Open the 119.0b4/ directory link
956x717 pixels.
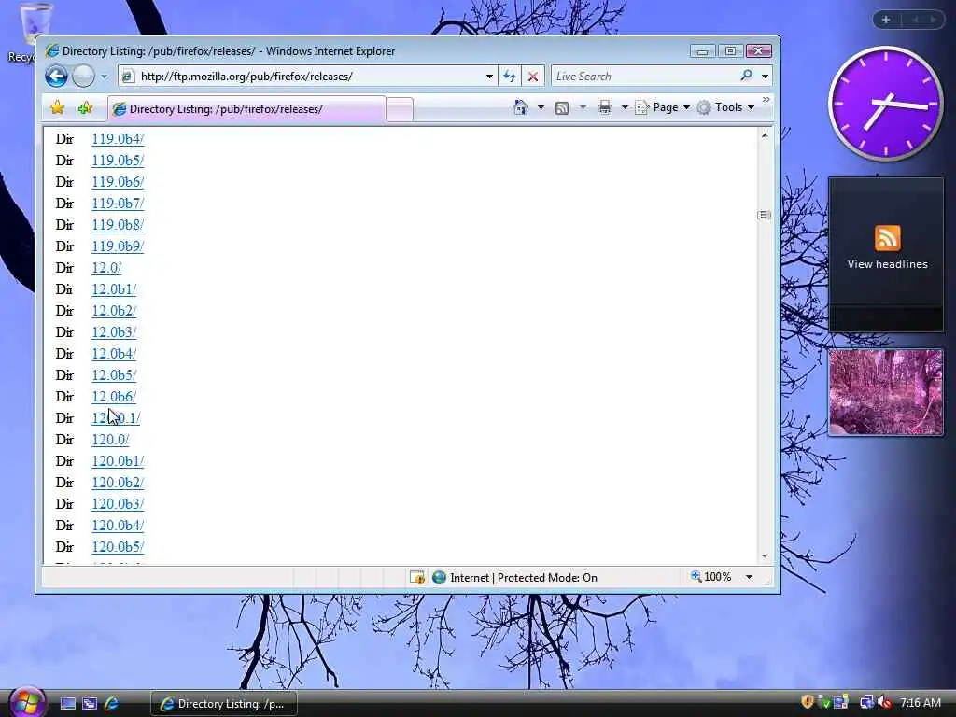(x=118, y=139)
